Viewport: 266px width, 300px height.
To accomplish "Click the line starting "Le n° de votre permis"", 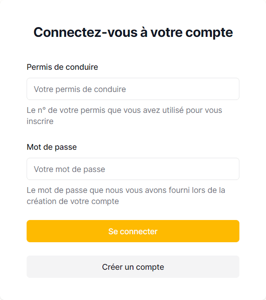I will point(124,110).
